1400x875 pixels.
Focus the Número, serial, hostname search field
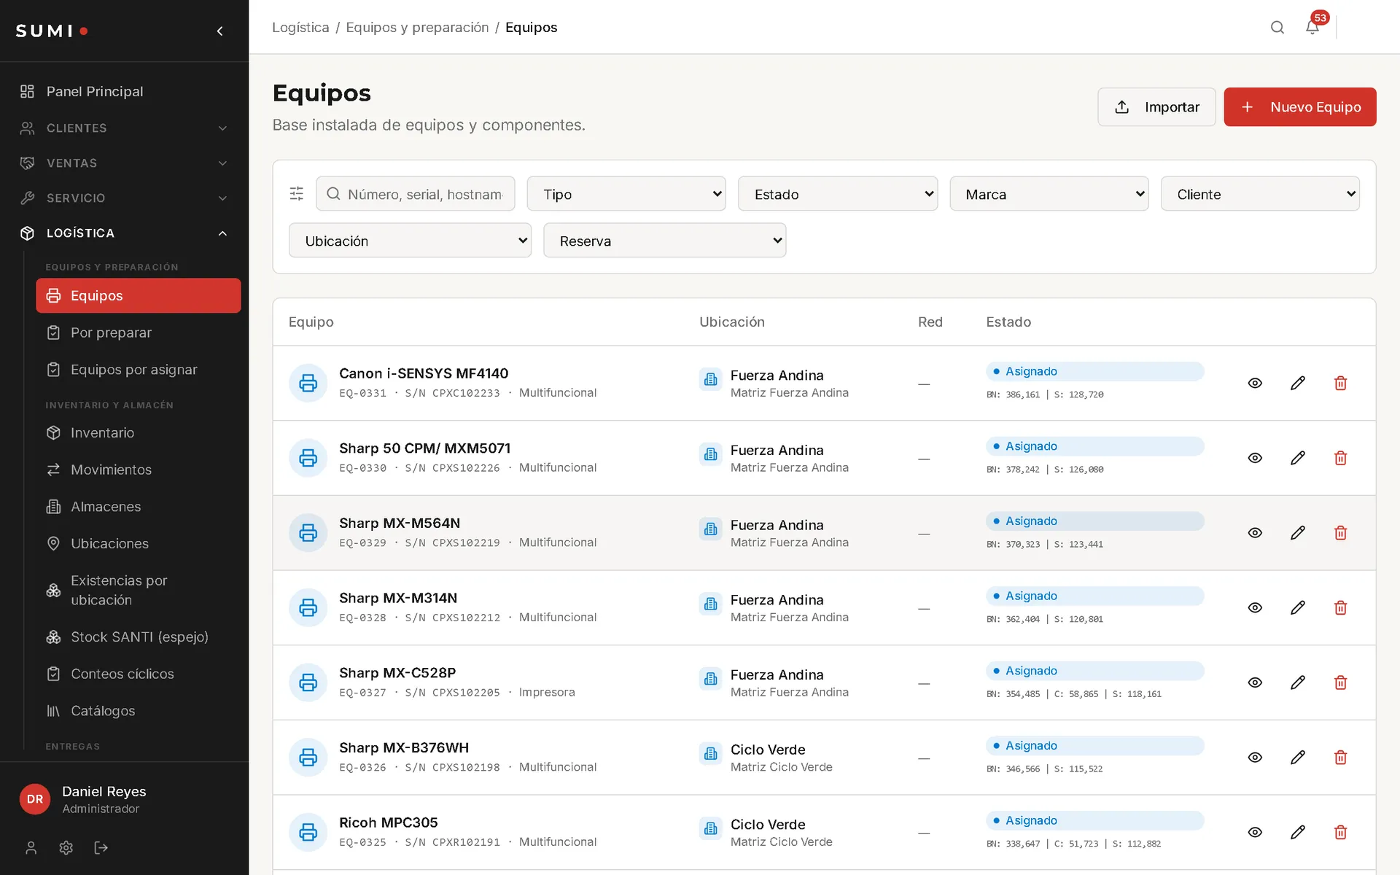(416, 194)
